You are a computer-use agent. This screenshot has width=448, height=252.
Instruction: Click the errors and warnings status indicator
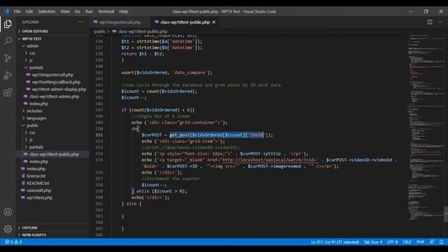(13, 242)
